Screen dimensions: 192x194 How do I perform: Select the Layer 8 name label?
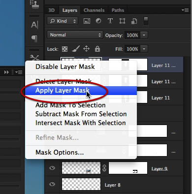coord(113,185)
